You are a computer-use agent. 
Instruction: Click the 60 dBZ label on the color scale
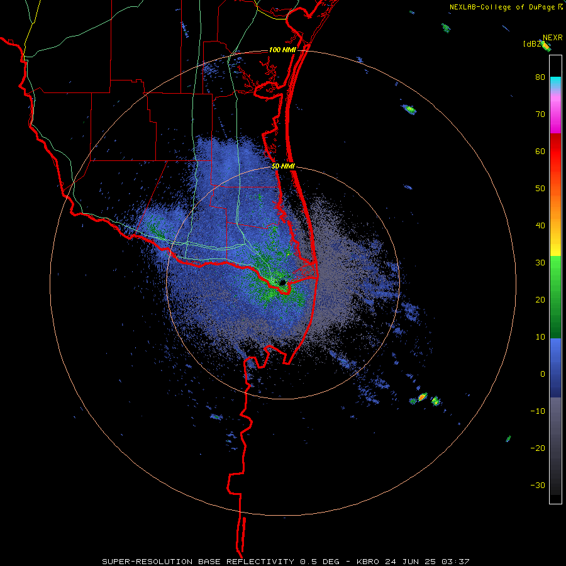pyautogui.click(x=540, y=151)
